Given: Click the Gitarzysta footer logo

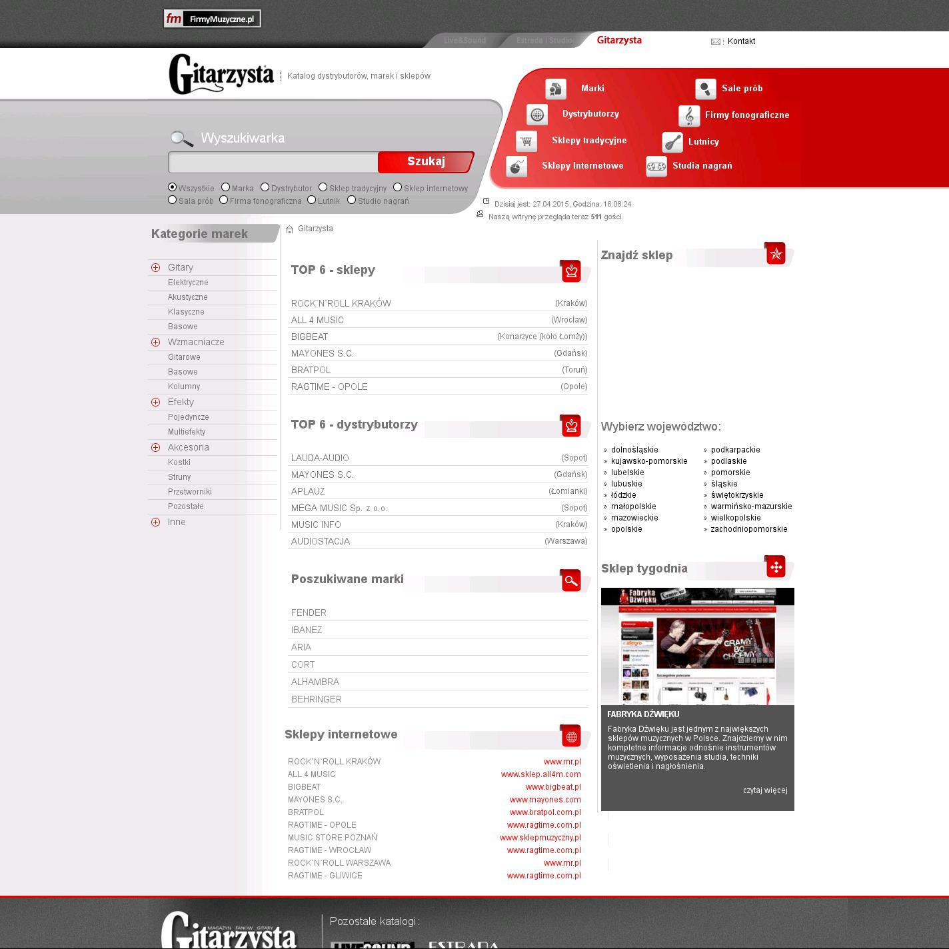Looking at the screenshot, I should (x=229, y=930).
